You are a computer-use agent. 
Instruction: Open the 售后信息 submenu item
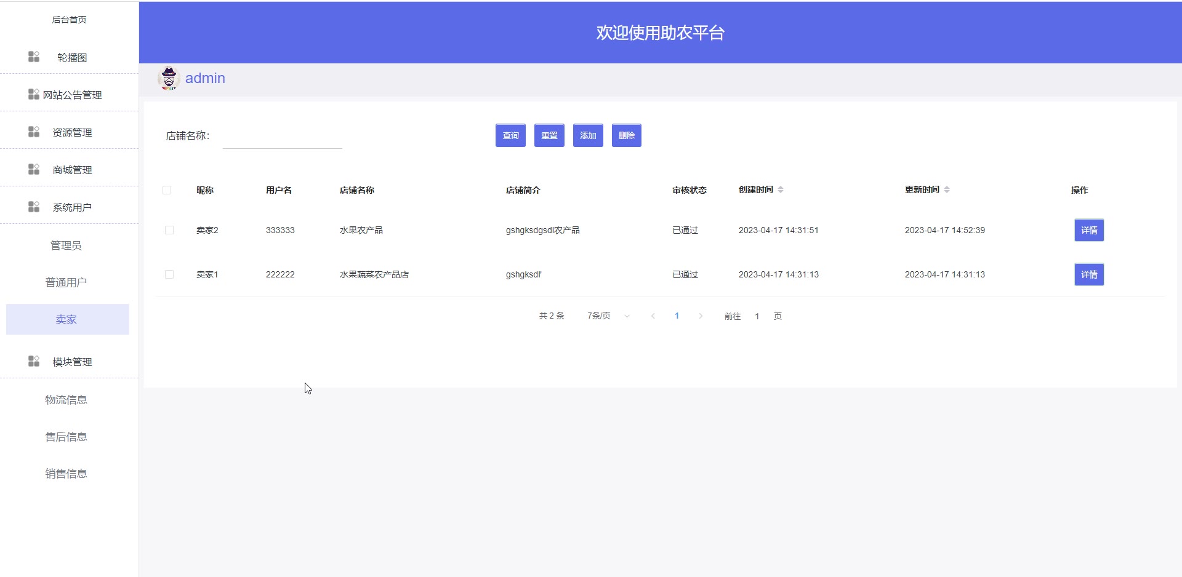click(66, 437)
